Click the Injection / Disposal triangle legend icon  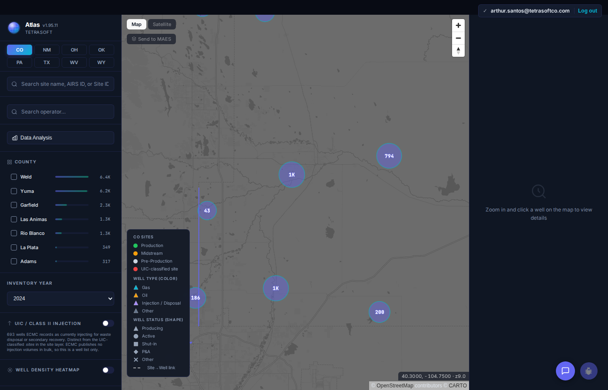point(136,303)
